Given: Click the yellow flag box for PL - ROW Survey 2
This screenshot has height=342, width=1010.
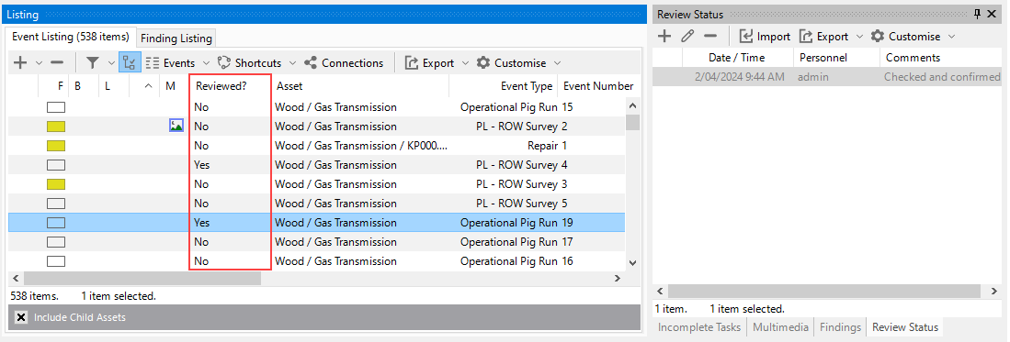Looking at the screenshot, I should [56, 127].
